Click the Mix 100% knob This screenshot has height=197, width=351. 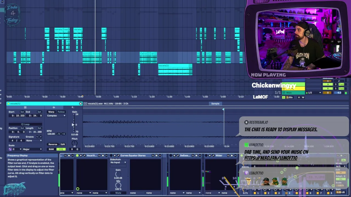coord(118,185)
